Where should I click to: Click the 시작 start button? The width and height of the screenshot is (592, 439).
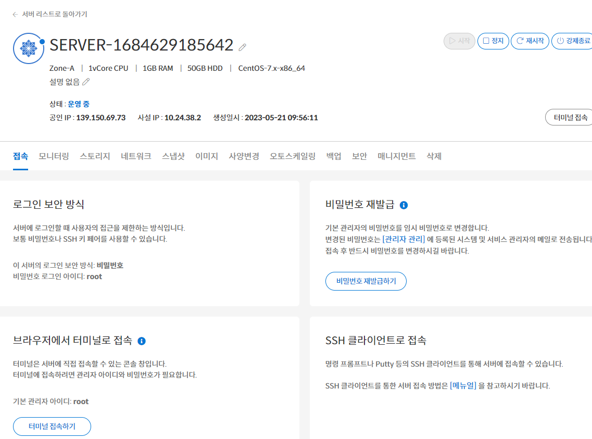[x=459, y=41]
